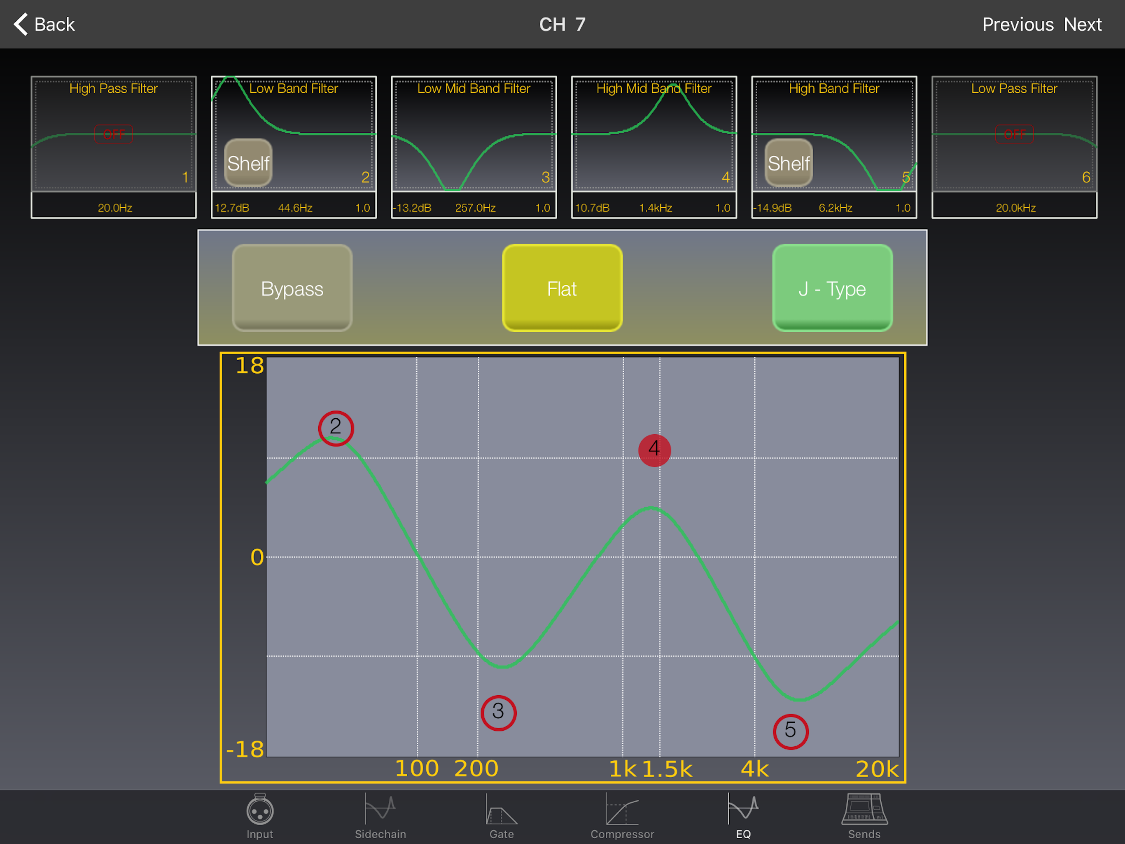The image size is (1125, 844).
Task: Toggle Shelf on Low Band Filter
Action: pyautogui.click(x=248, y=163)
